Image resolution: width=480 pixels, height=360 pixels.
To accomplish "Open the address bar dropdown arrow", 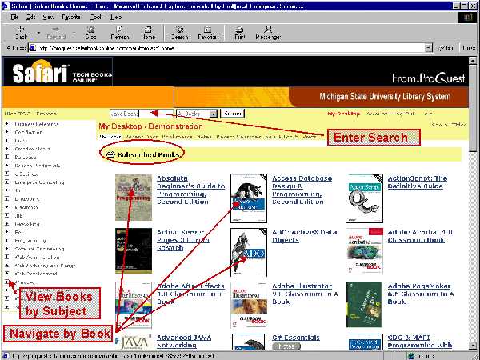I will pyautogui.click(x=429, y=48).
